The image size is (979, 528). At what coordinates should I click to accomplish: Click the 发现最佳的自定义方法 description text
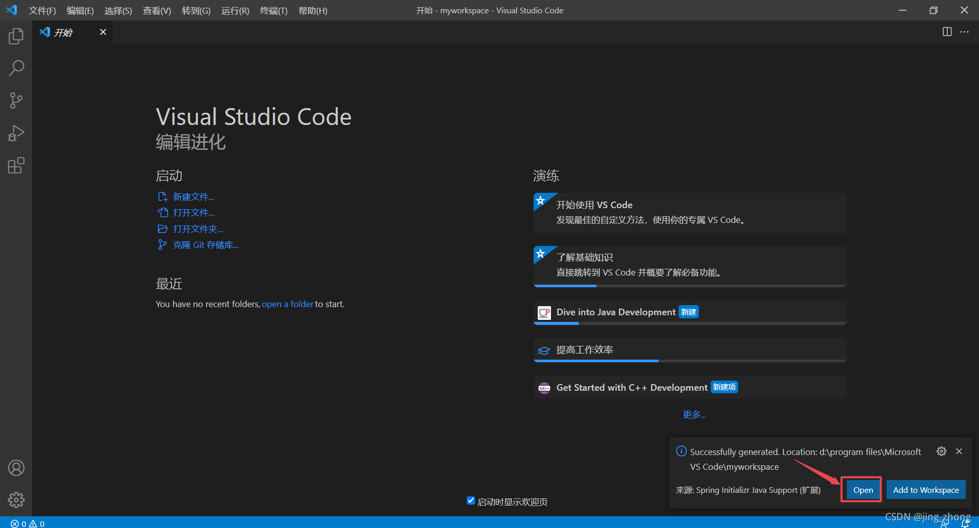tap(650, 220)
